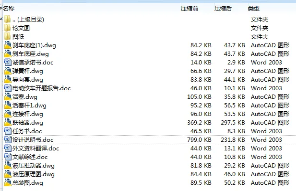This screenshot has height=191, width=296.
Task: Sort by the 压缩前 column header
Action: click(x=189, y=8)
